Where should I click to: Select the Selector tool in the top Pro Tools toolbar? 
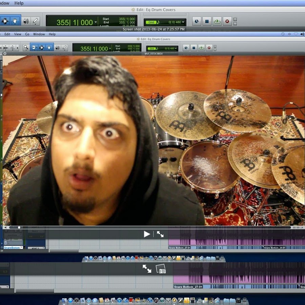click(5, 21)
